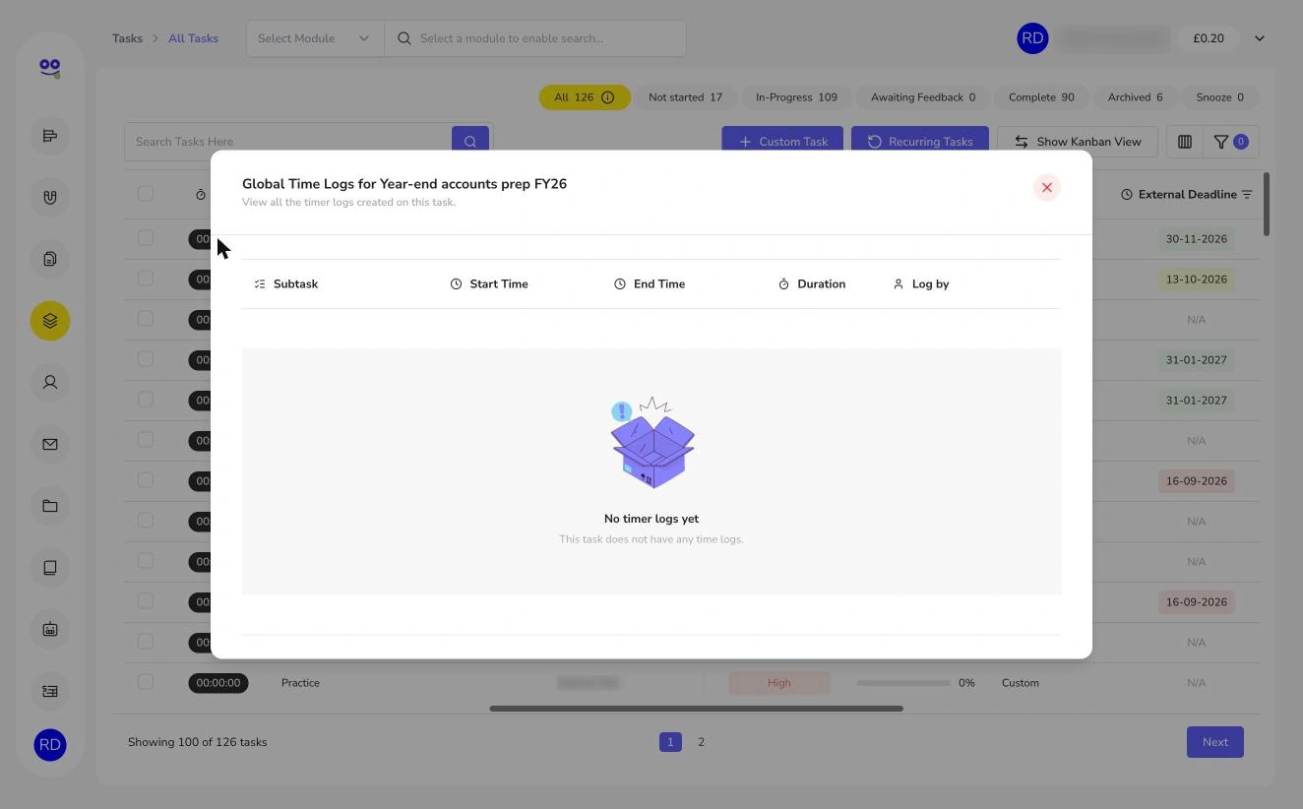Tick the checkbox for the 30-11-2026 row
The height and width of the screenshot is (809, 1303).
(146, 238)
